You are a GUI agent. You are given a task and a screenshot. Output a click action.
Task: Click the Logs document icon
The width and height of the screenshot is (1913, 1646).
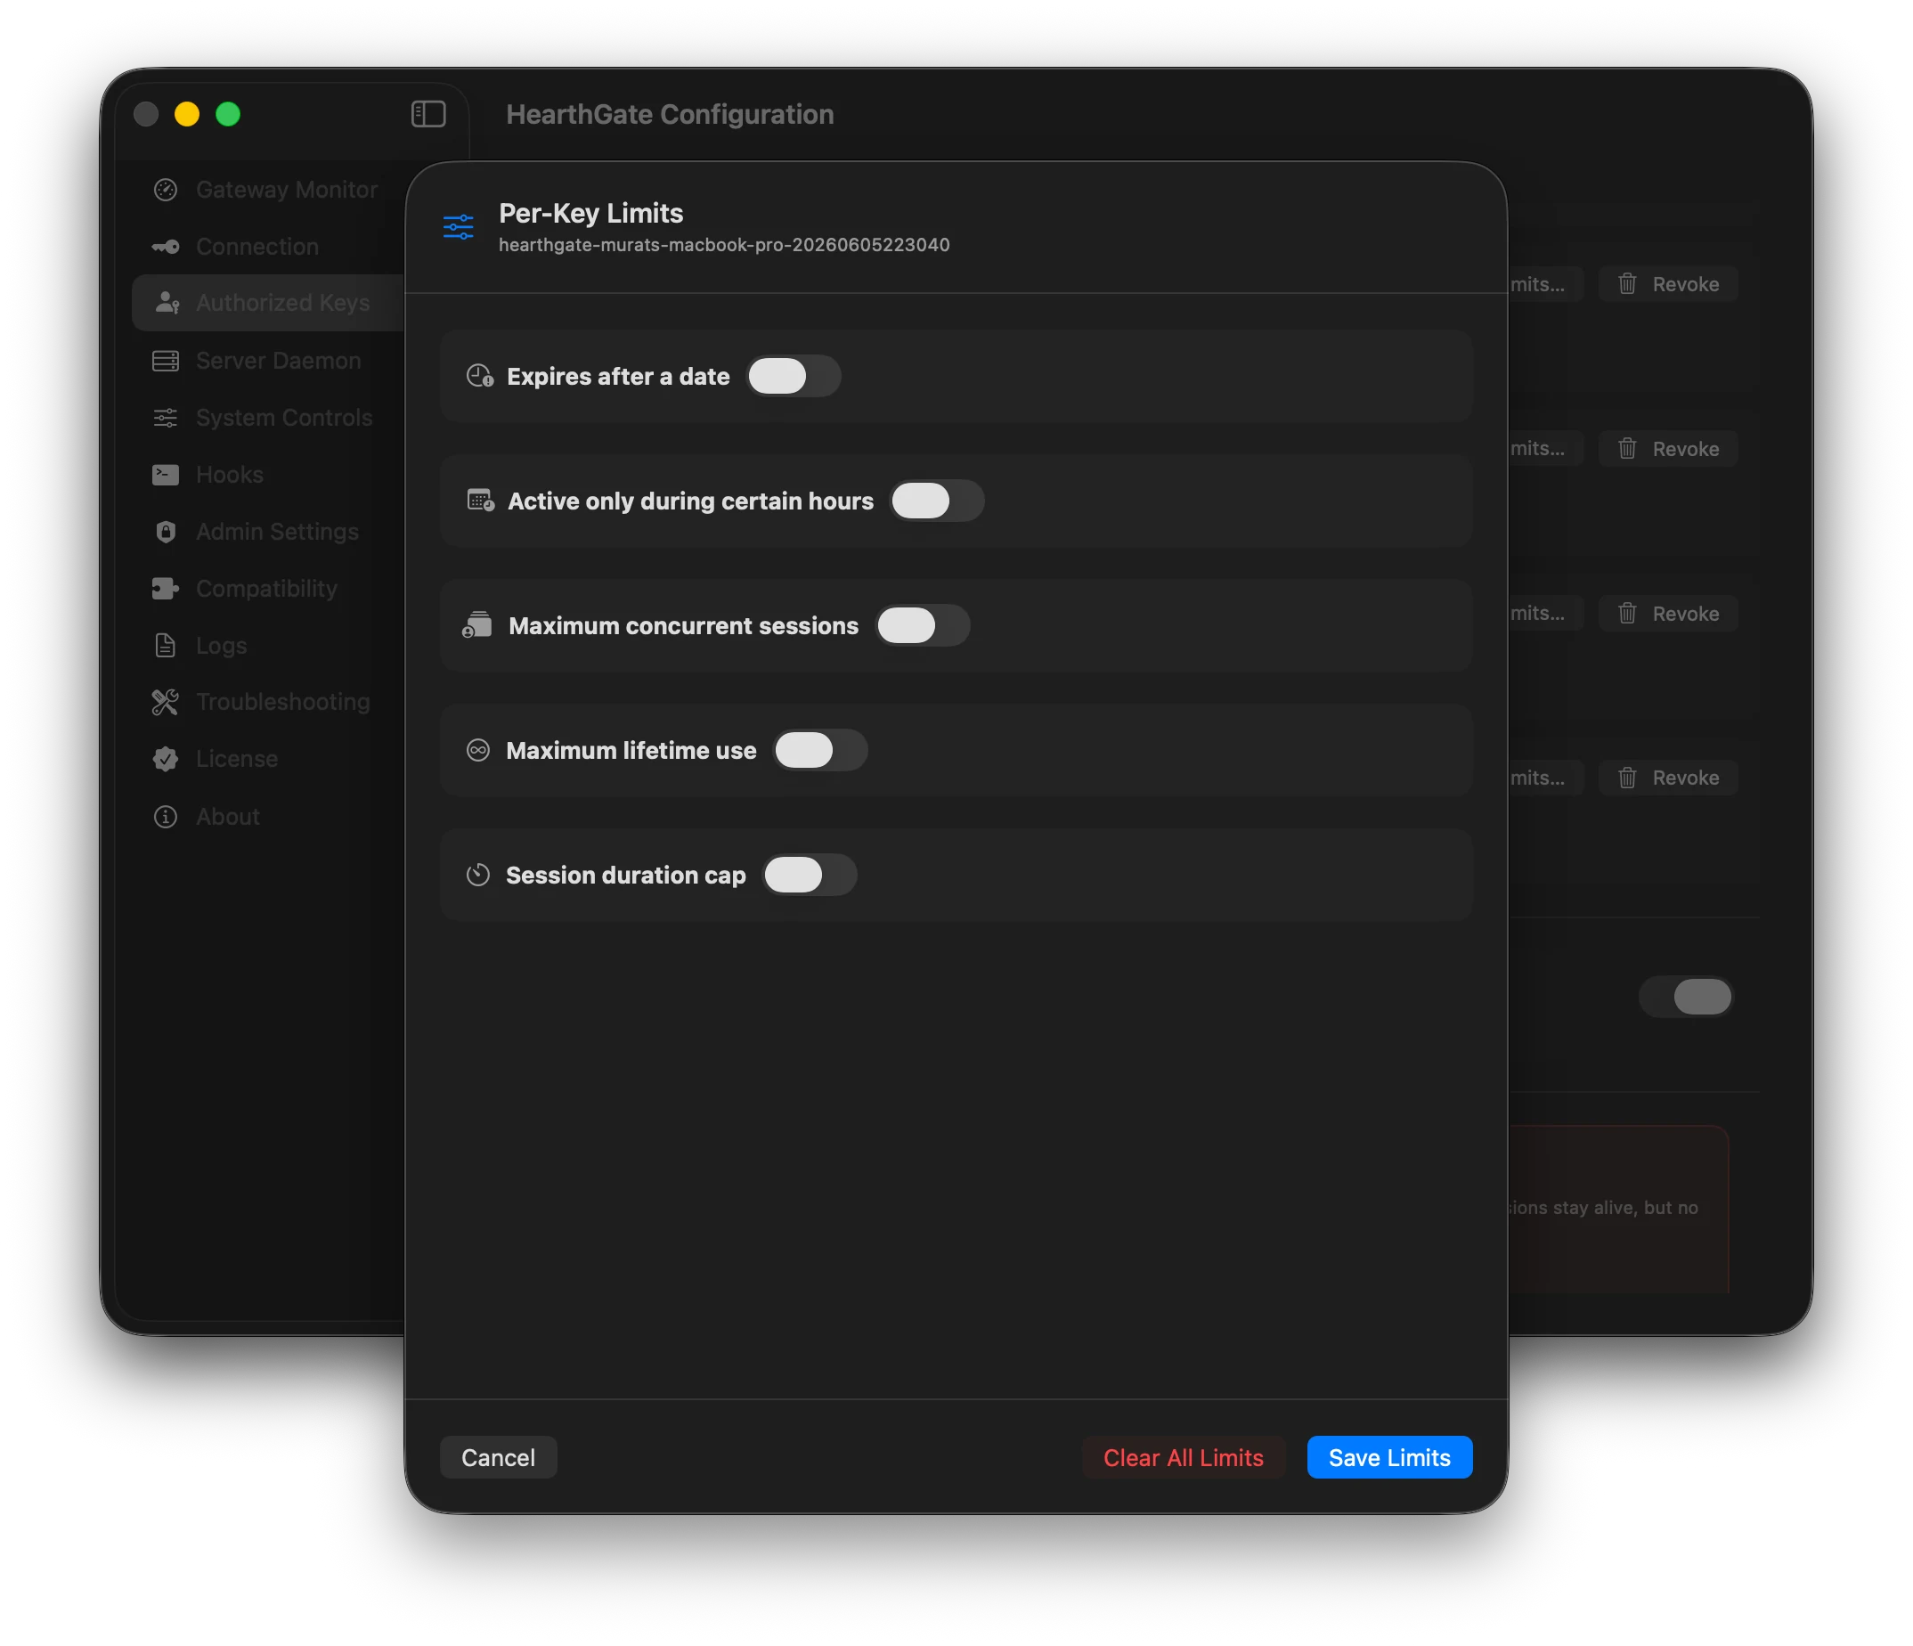click(x=166, y=645)
